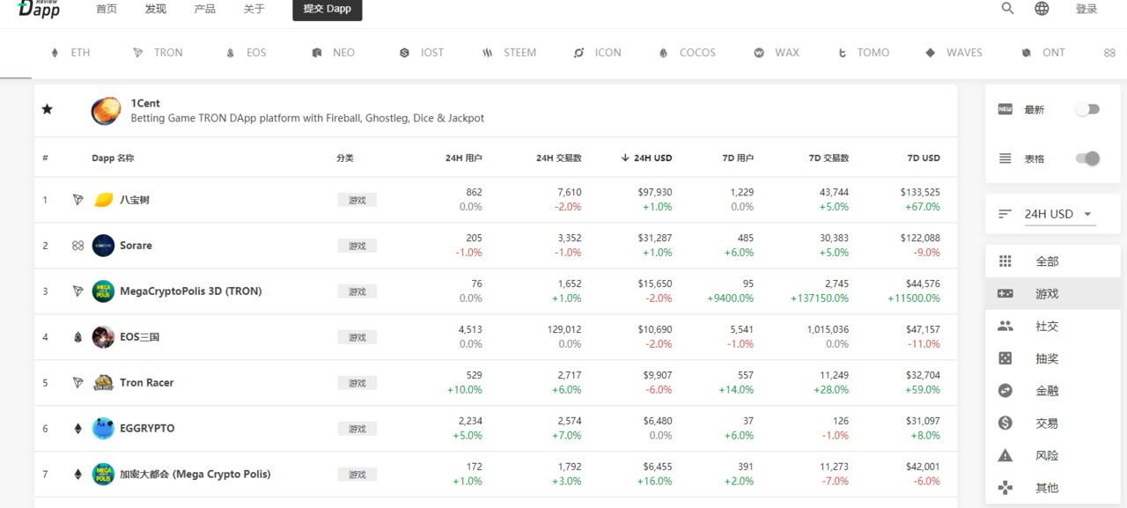Image resolution: width=1127 pixels, height=508 pixels.
Task: Select the 金融 category filter
Action: [1047, 391]
